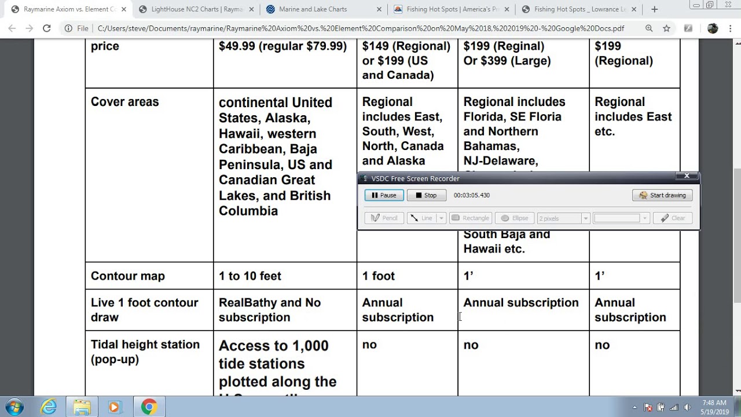Click the address bar URL field
741x417 pixels.
click(361, 28)
